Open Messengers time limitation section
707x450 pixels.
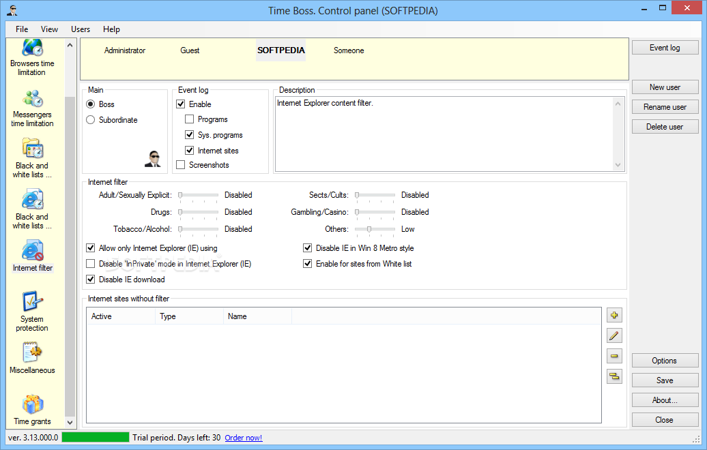[x=32, y=108]
